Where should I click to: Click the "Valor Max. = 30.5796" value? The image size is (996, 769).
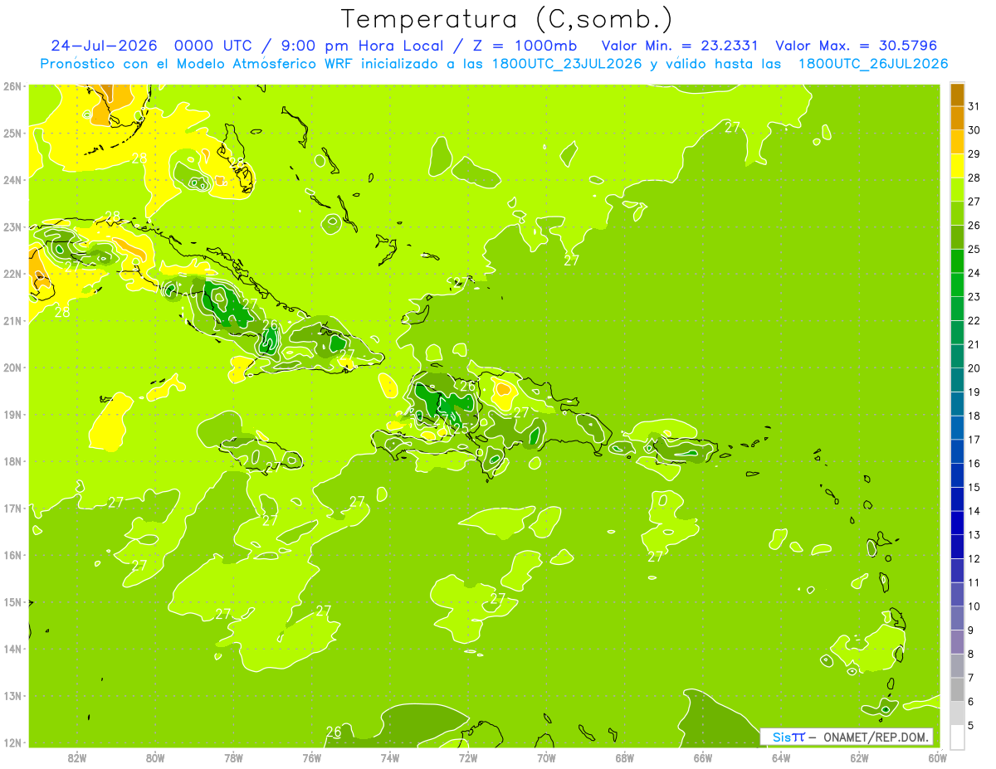click(x=857, y=46)
